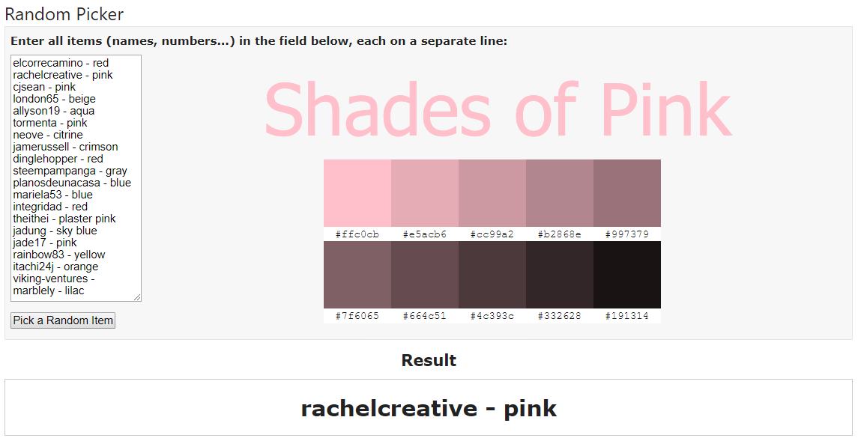Click the rachelcreative - pink result text
Screen dimensions: 858x441
[x=429, y=408]
